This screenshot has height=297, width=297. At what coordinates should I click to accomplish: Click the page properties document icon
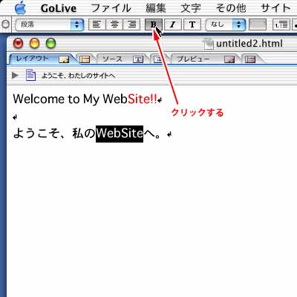tap(30, 75)
